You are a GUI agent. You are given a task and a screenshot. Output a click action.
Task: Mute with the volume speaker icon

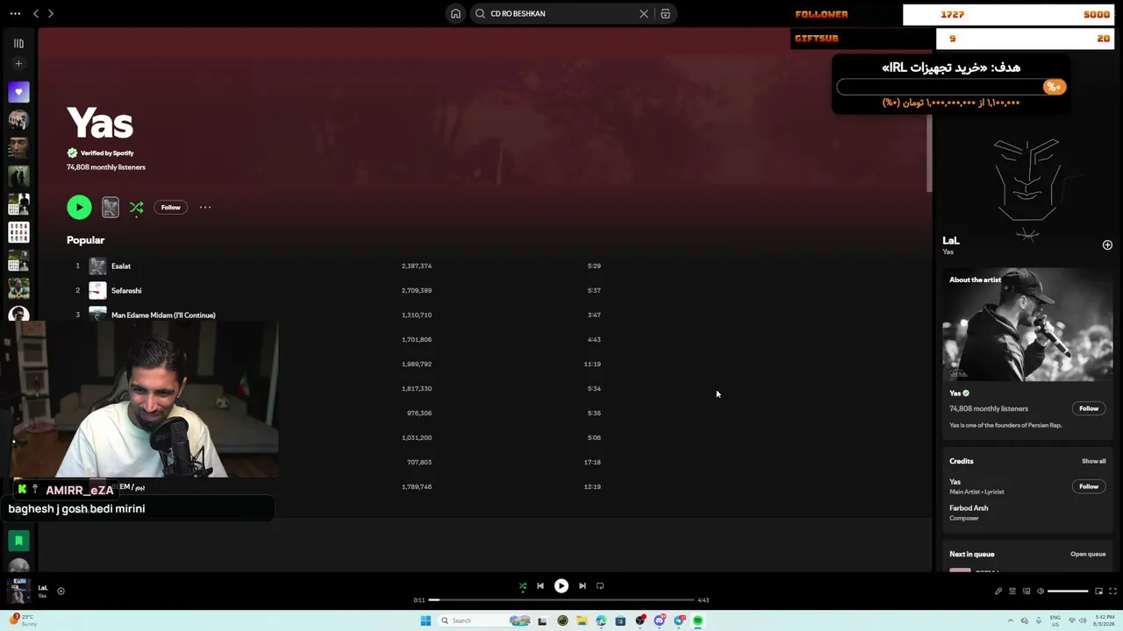[1041, 592]
